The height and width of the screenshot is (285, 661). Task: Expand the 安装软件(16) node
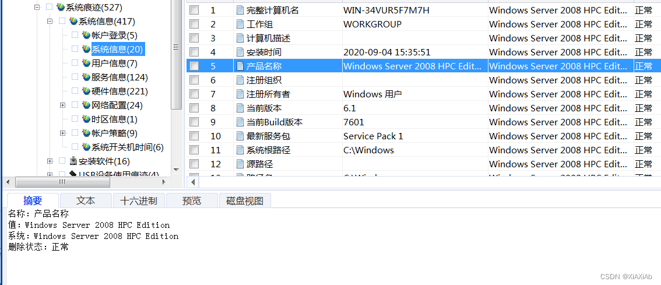(50, 161)
